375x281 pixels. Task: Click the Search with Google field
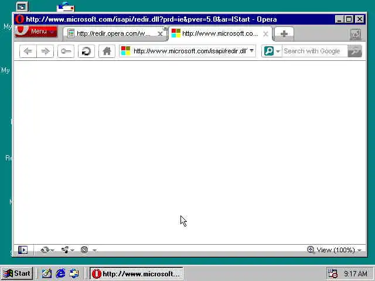point(315,51)
